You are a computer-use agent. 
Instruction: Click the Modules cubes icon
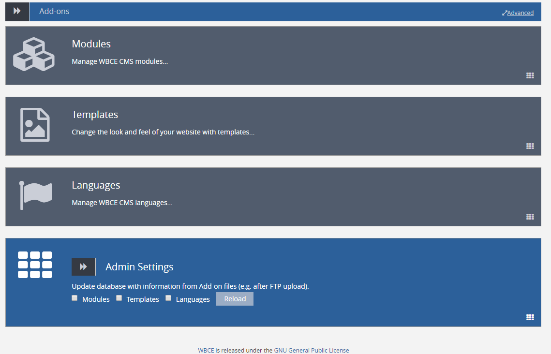tap(34, 55)
